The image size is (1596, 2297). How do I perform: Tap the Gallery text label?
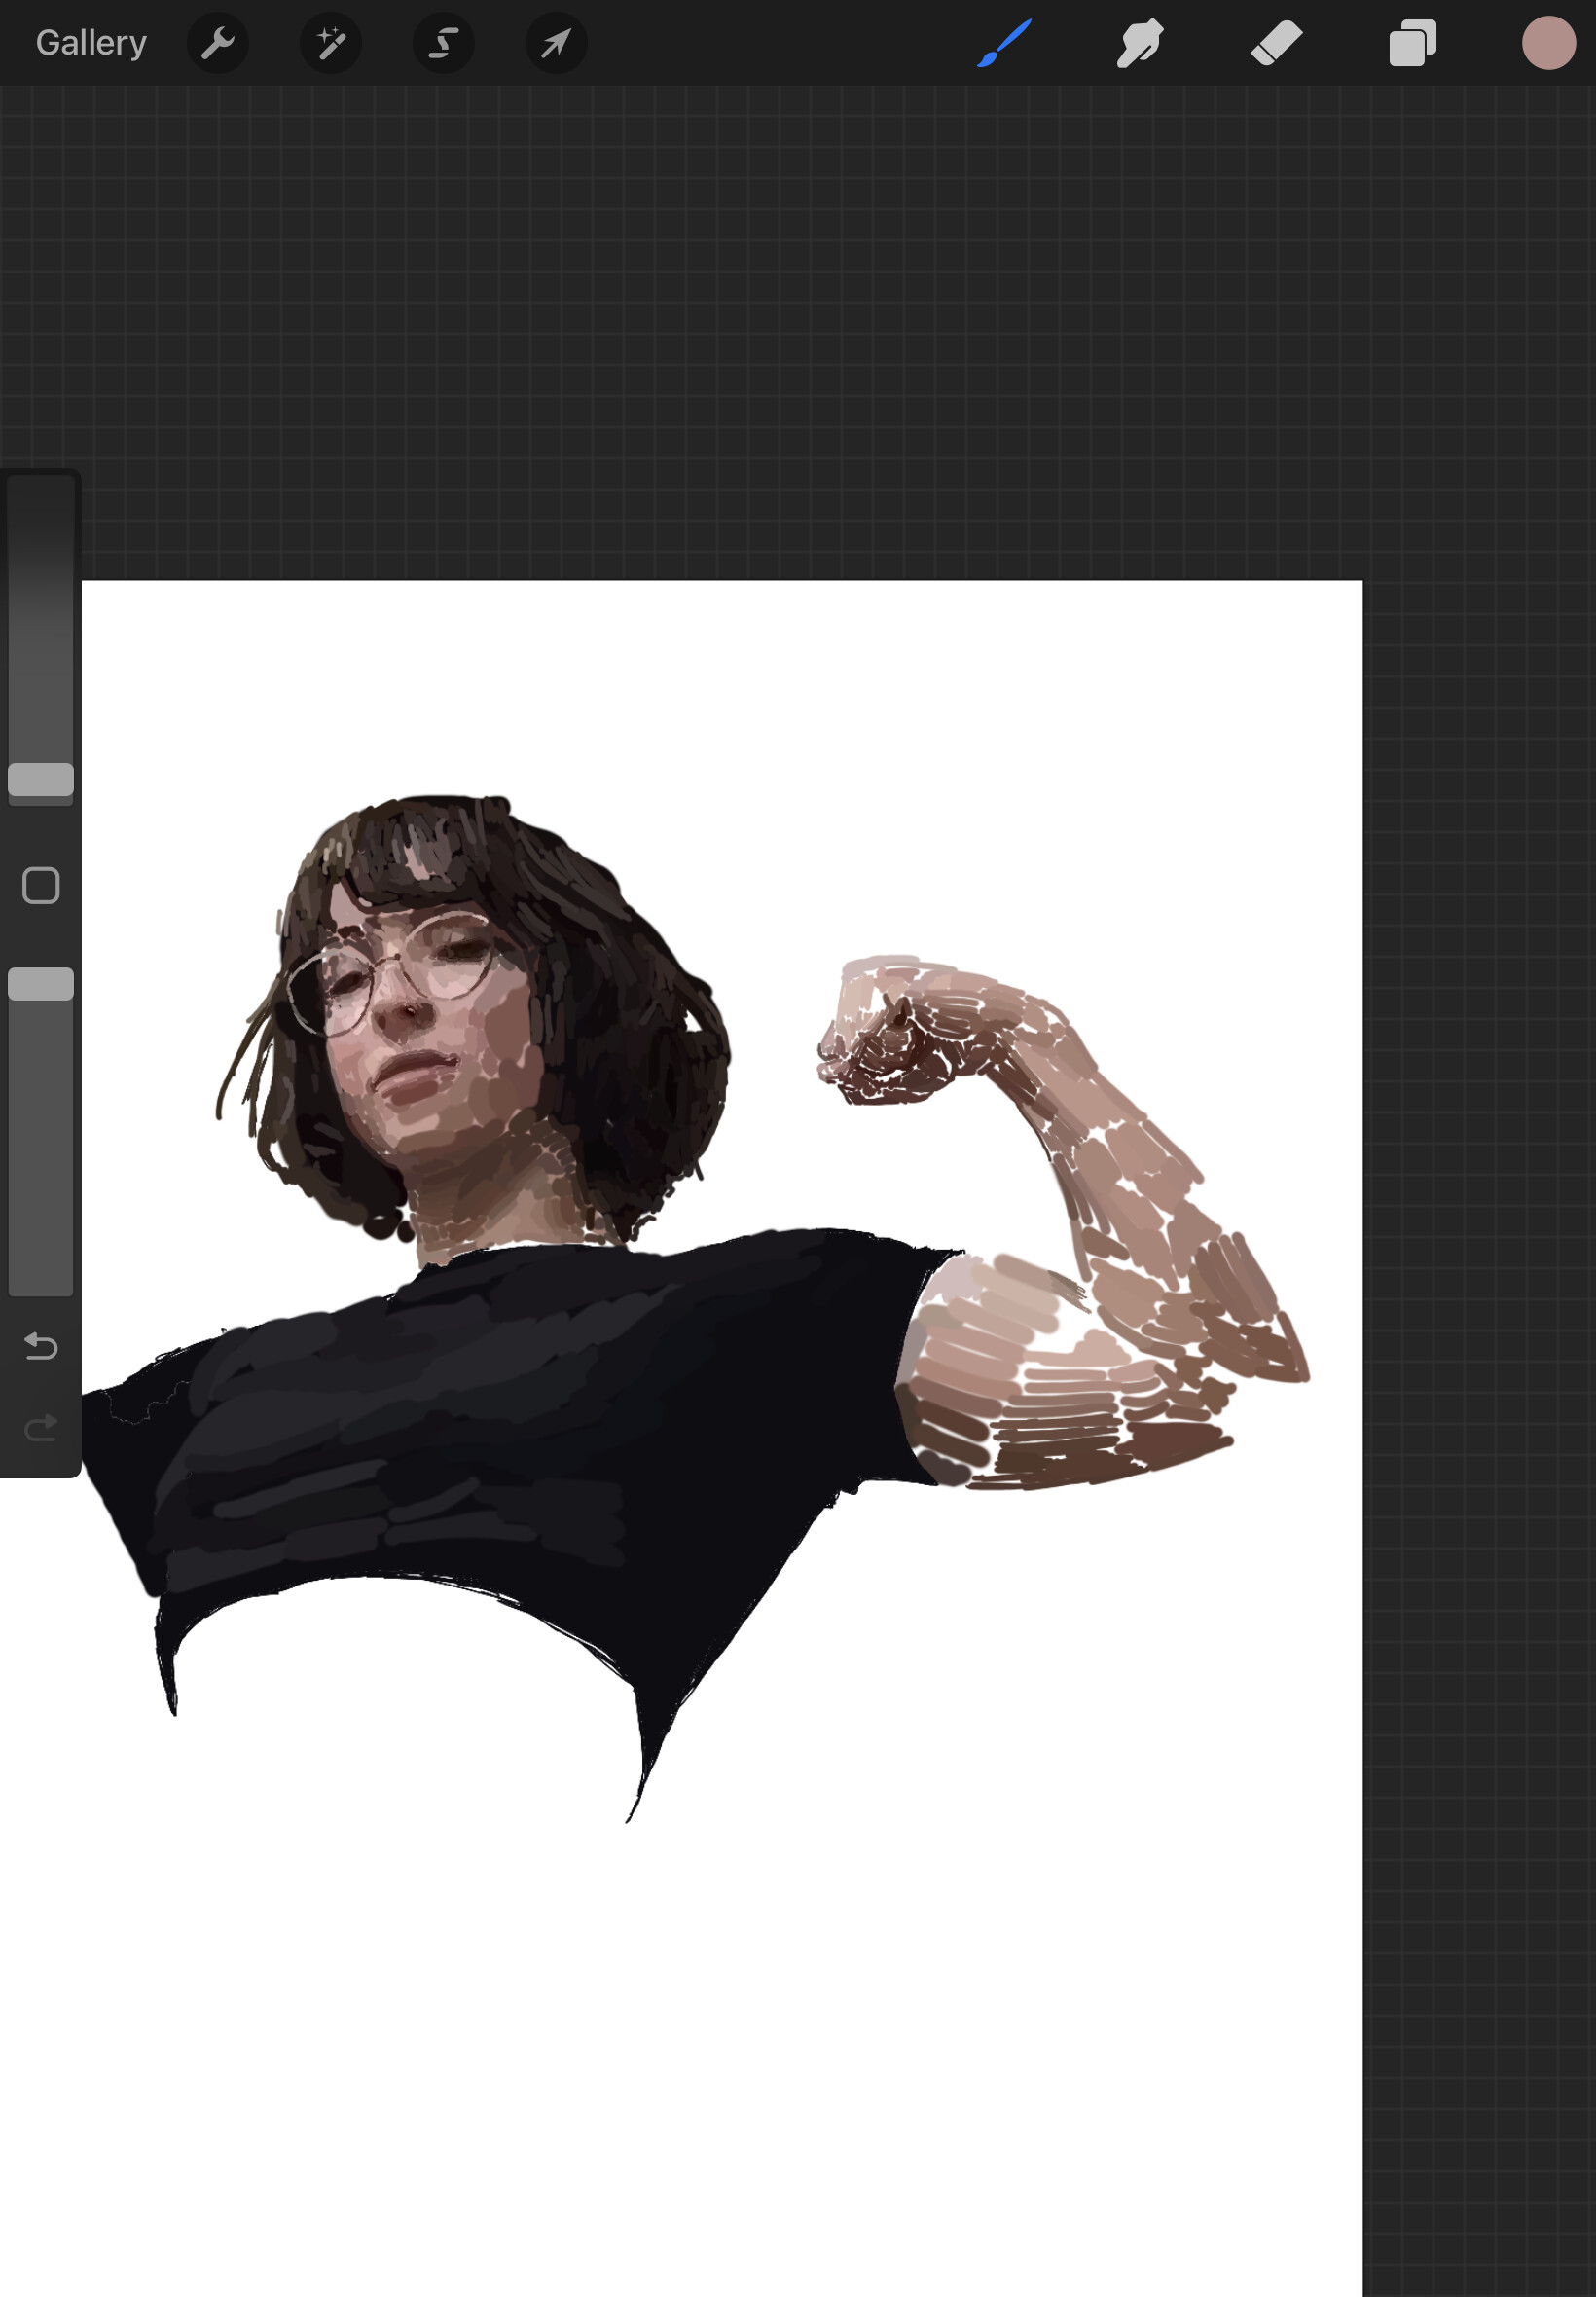pyautogui.click(x=90, y=42)
